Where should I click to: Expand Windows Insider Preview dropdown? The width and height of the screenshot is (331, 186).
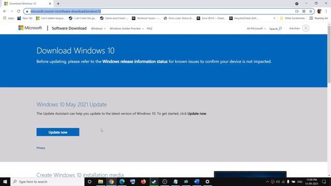[126, 28]
